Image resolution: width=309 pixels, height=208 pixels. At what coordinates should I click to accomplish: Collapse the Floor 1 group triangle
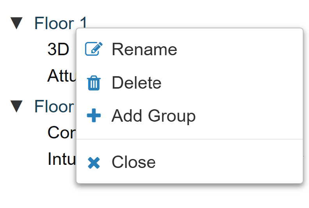tap(17, 24)
